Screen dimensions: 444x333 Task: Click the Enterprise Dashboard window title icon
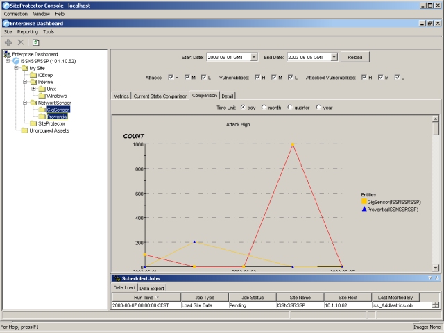click(6, 23)
